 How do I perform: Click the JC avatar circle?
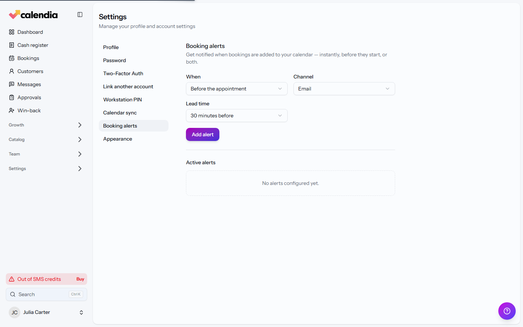(x=15, y=312)
